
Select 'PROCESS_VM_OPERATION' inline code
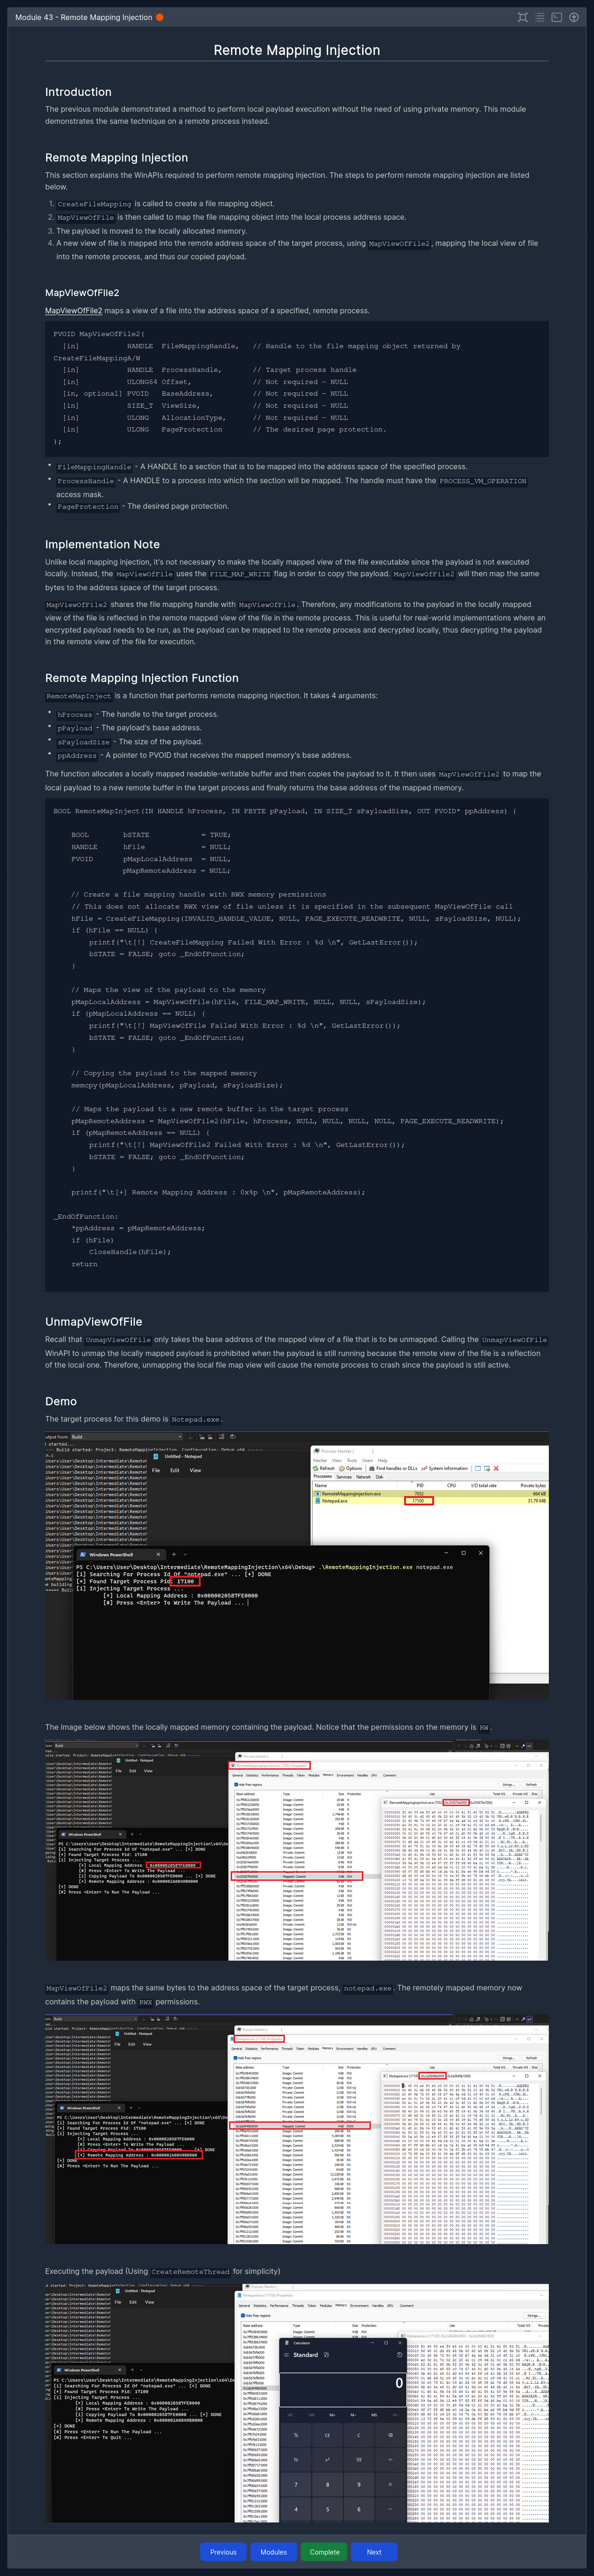click(x=483, y=481)
